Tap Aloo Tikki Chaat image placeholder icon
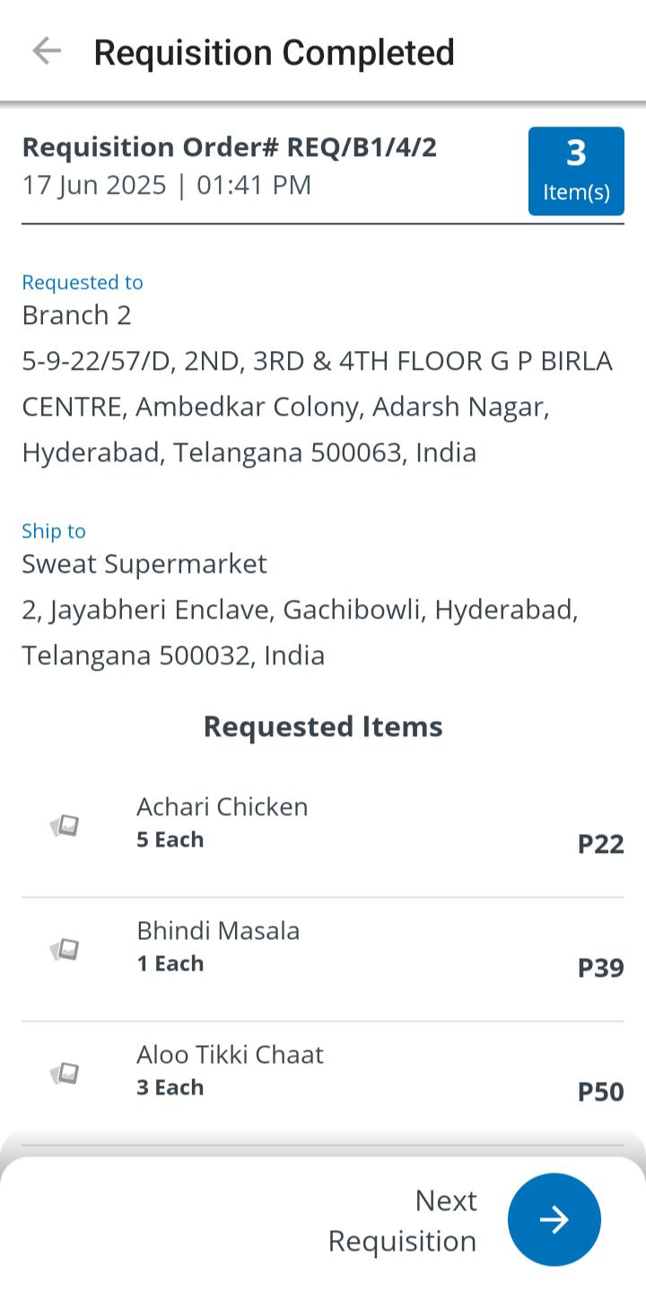Screen dimensions: 646x1292 65,1073
